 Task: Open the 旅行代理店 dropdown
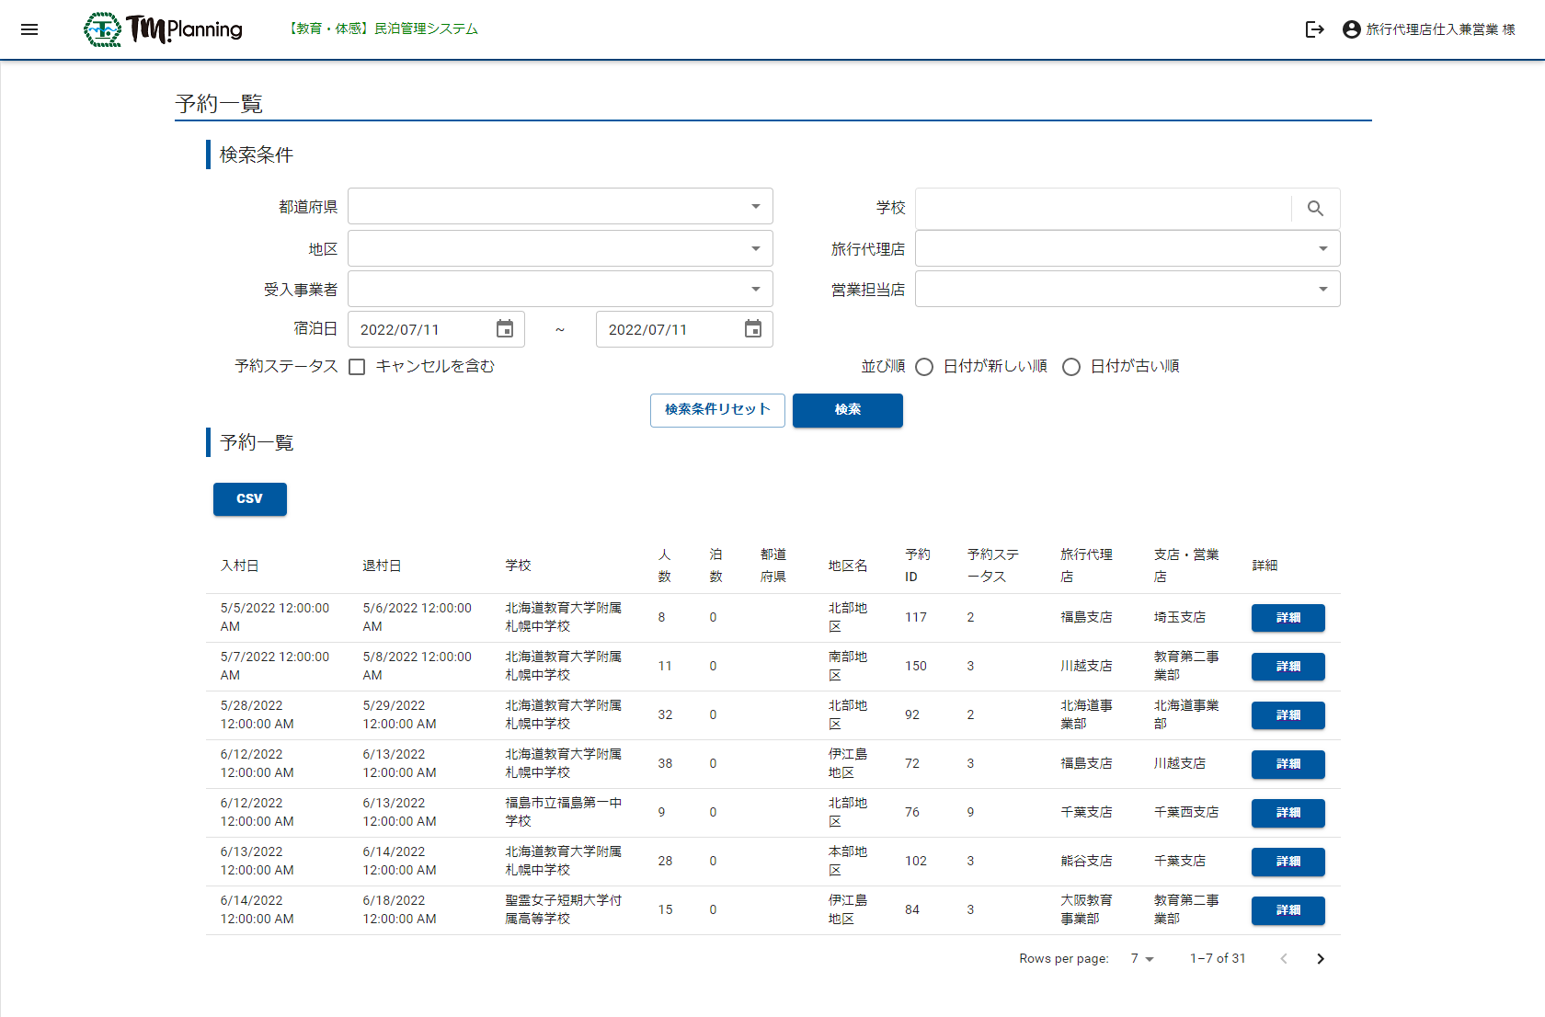coord(1127,248)
